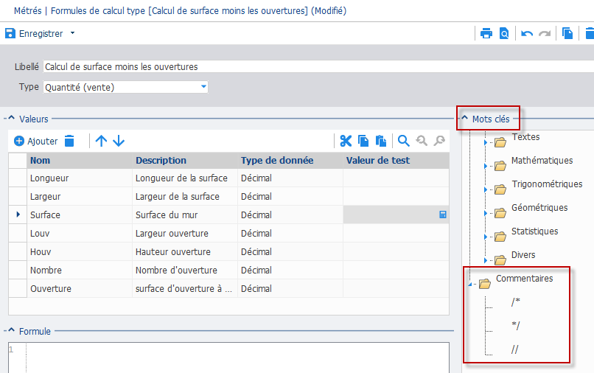Undo the last change
The width and height of the screenshot is (594, 373).
tap(527, 34)
